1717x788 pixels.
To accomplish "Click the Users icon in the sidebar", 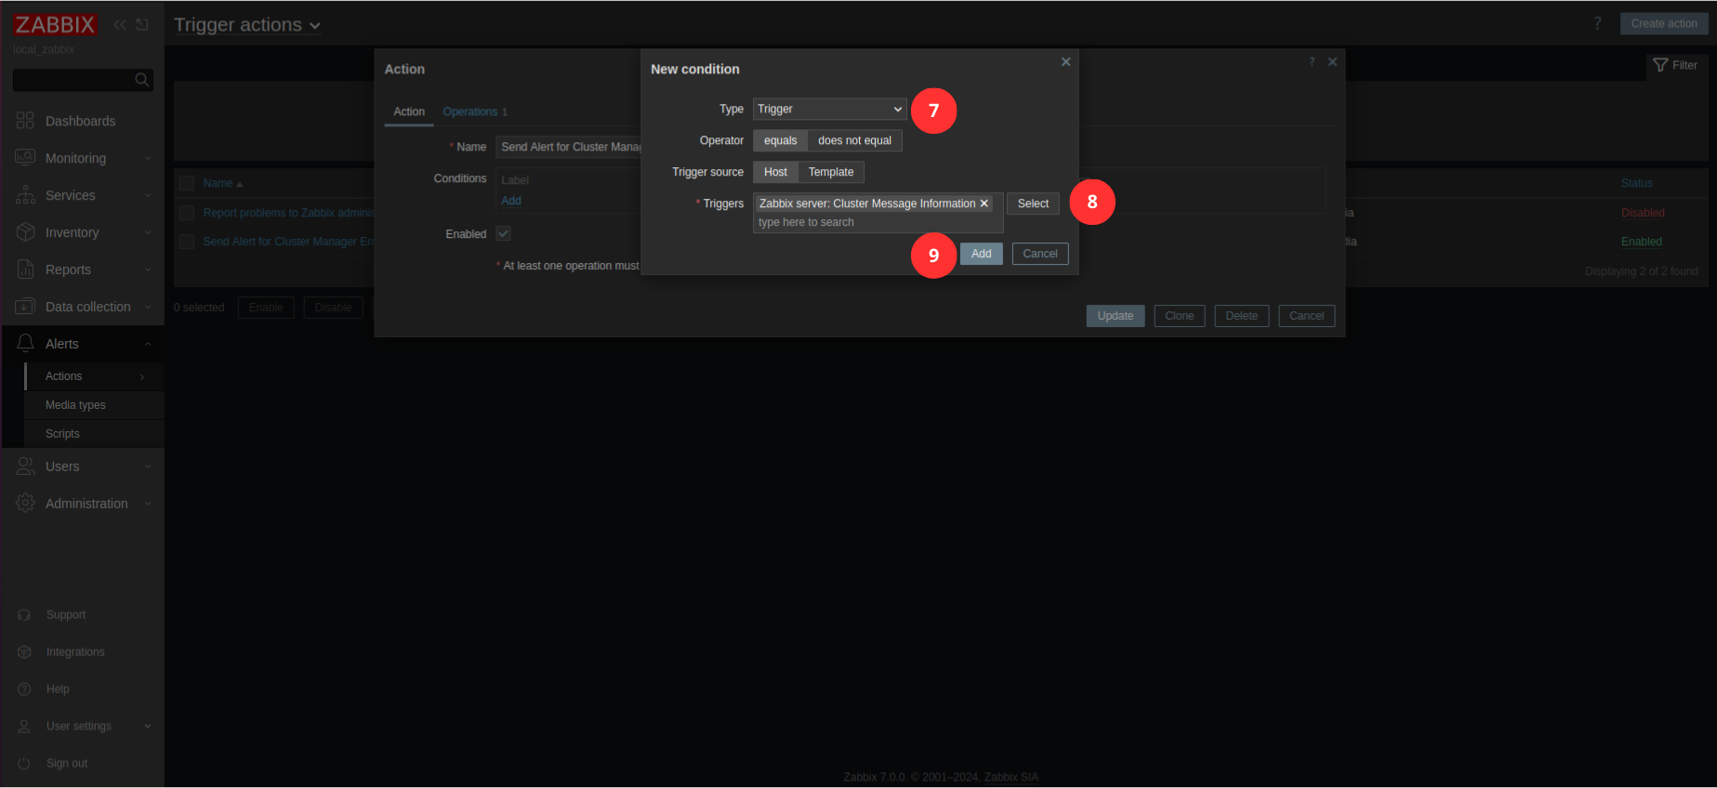I will 25,466.
